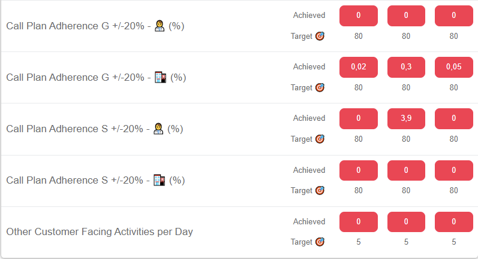This screenshot has width=478, height=259.
Task: Click the Target label in the 0,02 row
Action: coord(302,87)
